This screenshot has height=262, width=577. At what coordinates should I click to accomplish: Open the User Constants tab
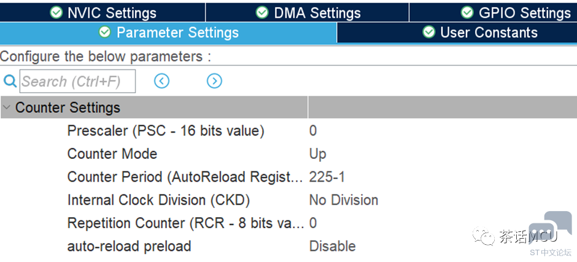coord(457,33)
